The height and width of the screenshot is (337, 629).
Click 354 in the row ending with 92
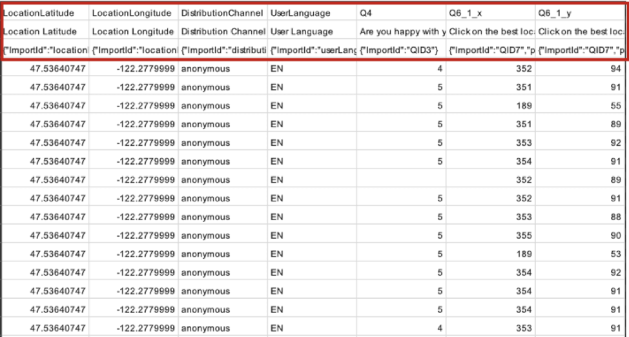pyautogui.click(x=491, y=272)
